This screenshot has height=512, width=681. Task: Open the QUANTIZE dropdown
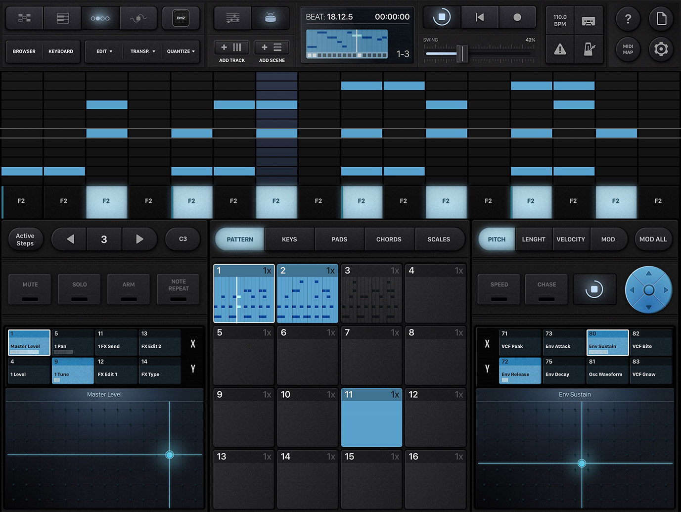coord(181,51)
